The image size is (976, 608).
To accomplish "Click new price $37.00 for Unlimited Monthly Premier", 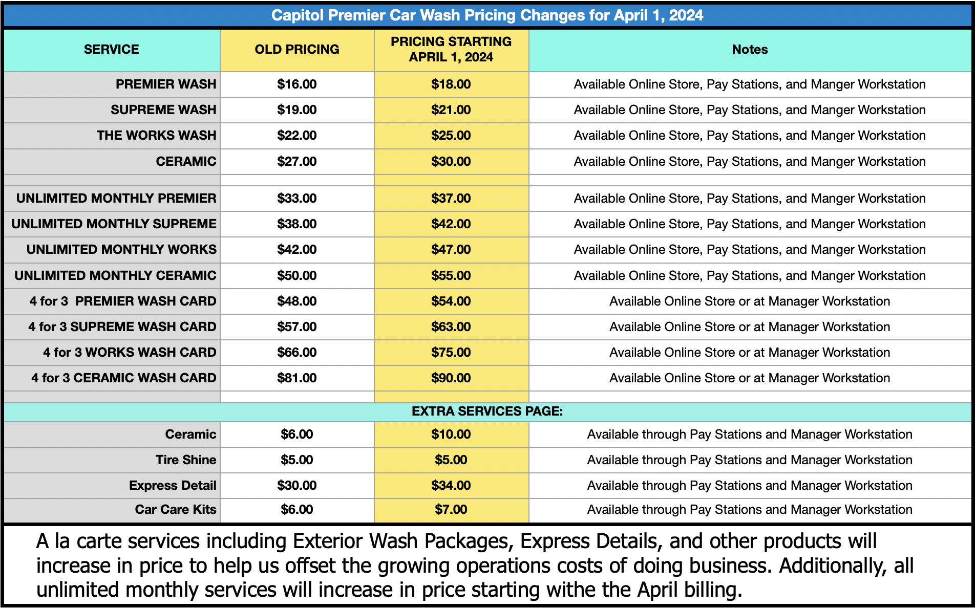I will click(451, 199).
